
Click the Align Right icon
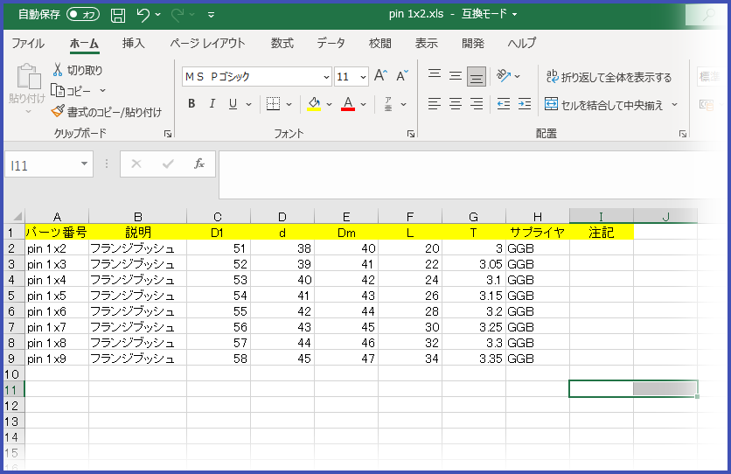pyautogui.click(x=477, y=104)
